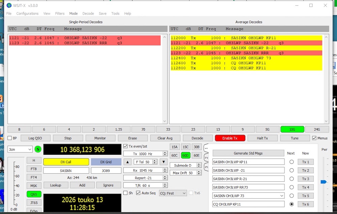Click the Lookup button
Image resolution: width=337 pixels, height=214 pixels.
pyautogui.click(x=56, y=185)
